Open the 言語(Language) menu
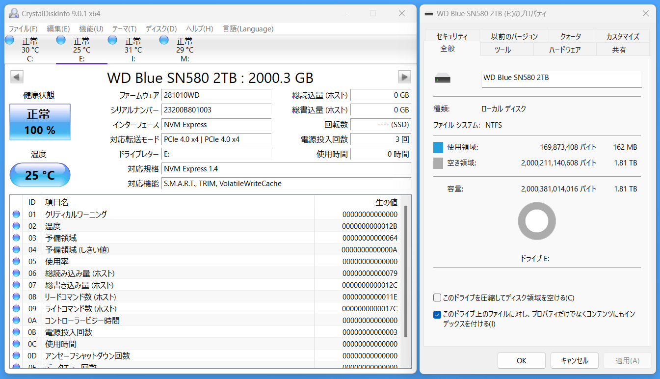Screen dimensions: 660x379 tap(248, 29)
